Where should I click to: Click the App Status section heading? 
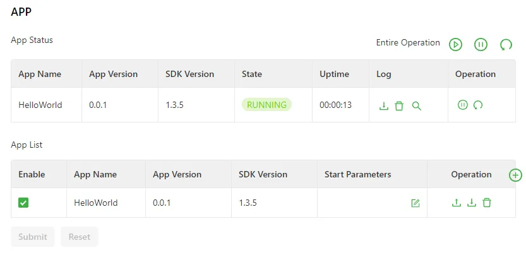(32, 40)
